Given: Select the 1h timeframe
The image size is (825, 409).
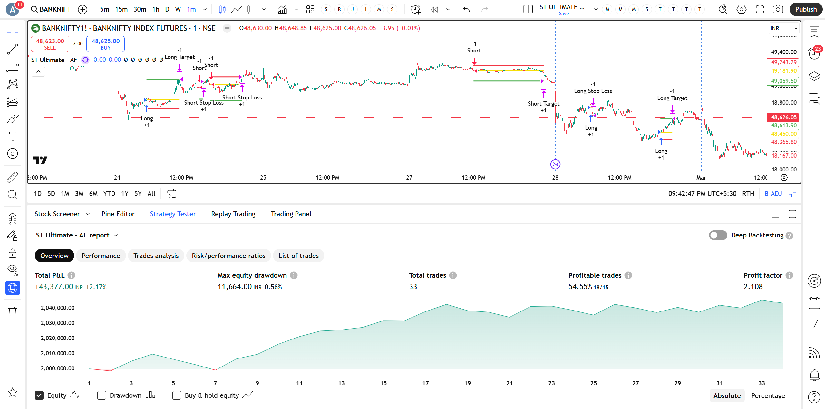Looking at the screenshot, I should (156, 9).
